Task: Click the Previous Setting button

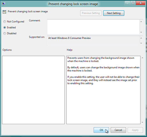Action: (x=91, y=13)
